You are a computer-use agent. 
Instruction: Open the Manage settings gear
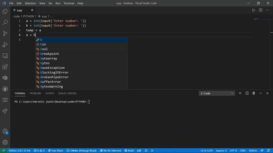tap(5, 142)
